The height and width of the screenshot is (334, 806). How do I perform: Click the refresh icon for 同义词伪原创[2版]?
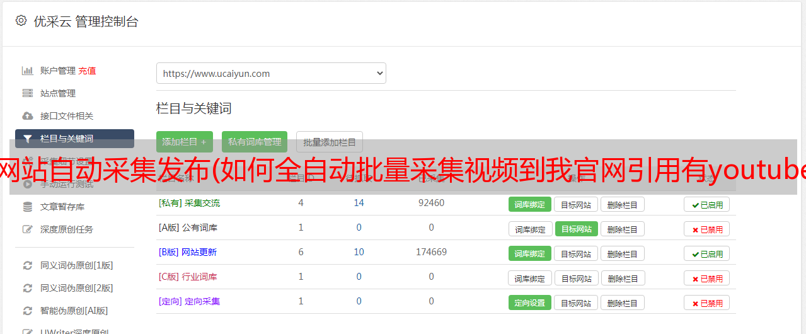tap(28, 288)
